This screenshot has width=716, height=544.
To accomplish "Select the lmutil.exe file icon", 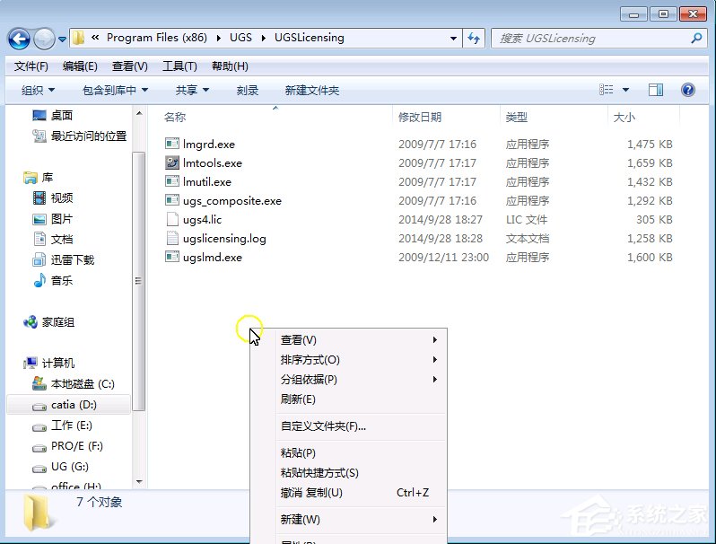I will coord(172,181).
